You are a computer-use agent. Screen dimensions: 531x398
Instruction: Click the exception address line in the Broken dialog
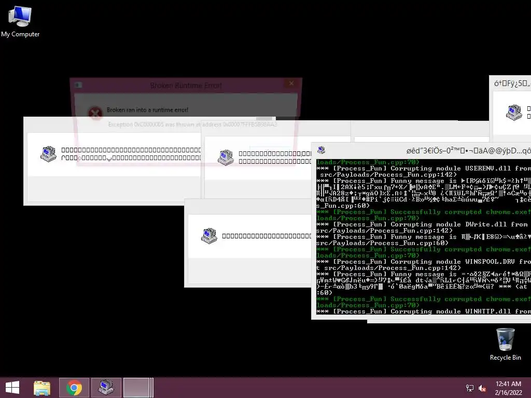point(193,124)
